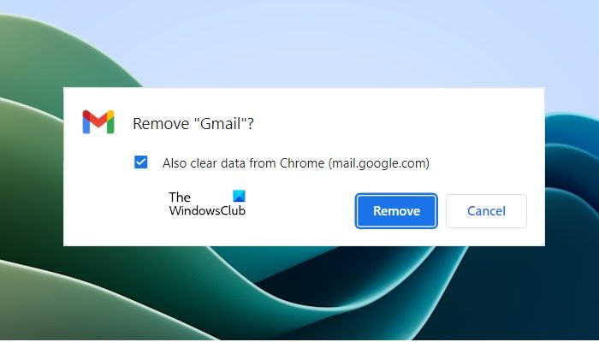Viewport: 599px width, 342px height.
Task: Click the word 'Remove' in dialog title
Action: [x=161, y=124]
